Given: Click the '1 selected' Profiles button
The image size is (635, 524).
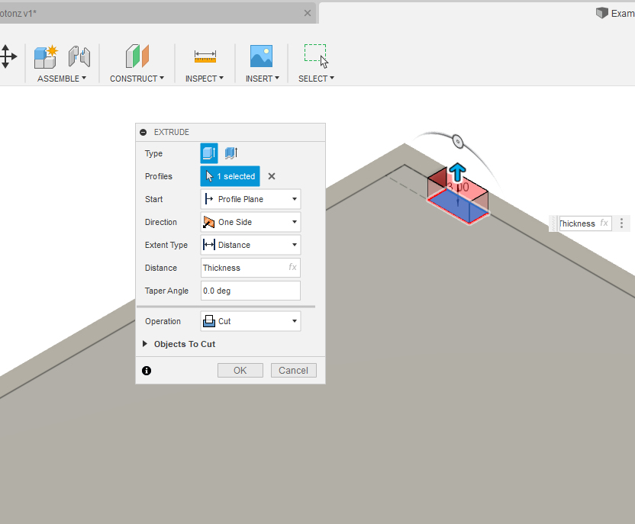Looking at the screenshot, I should (230, 176).
